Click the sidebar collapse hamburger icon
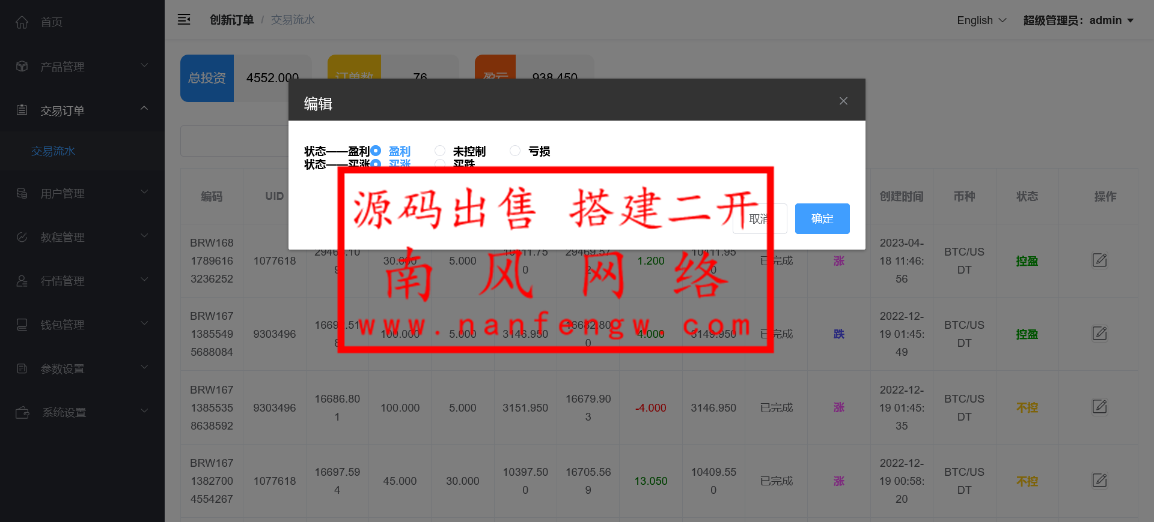 184,20
